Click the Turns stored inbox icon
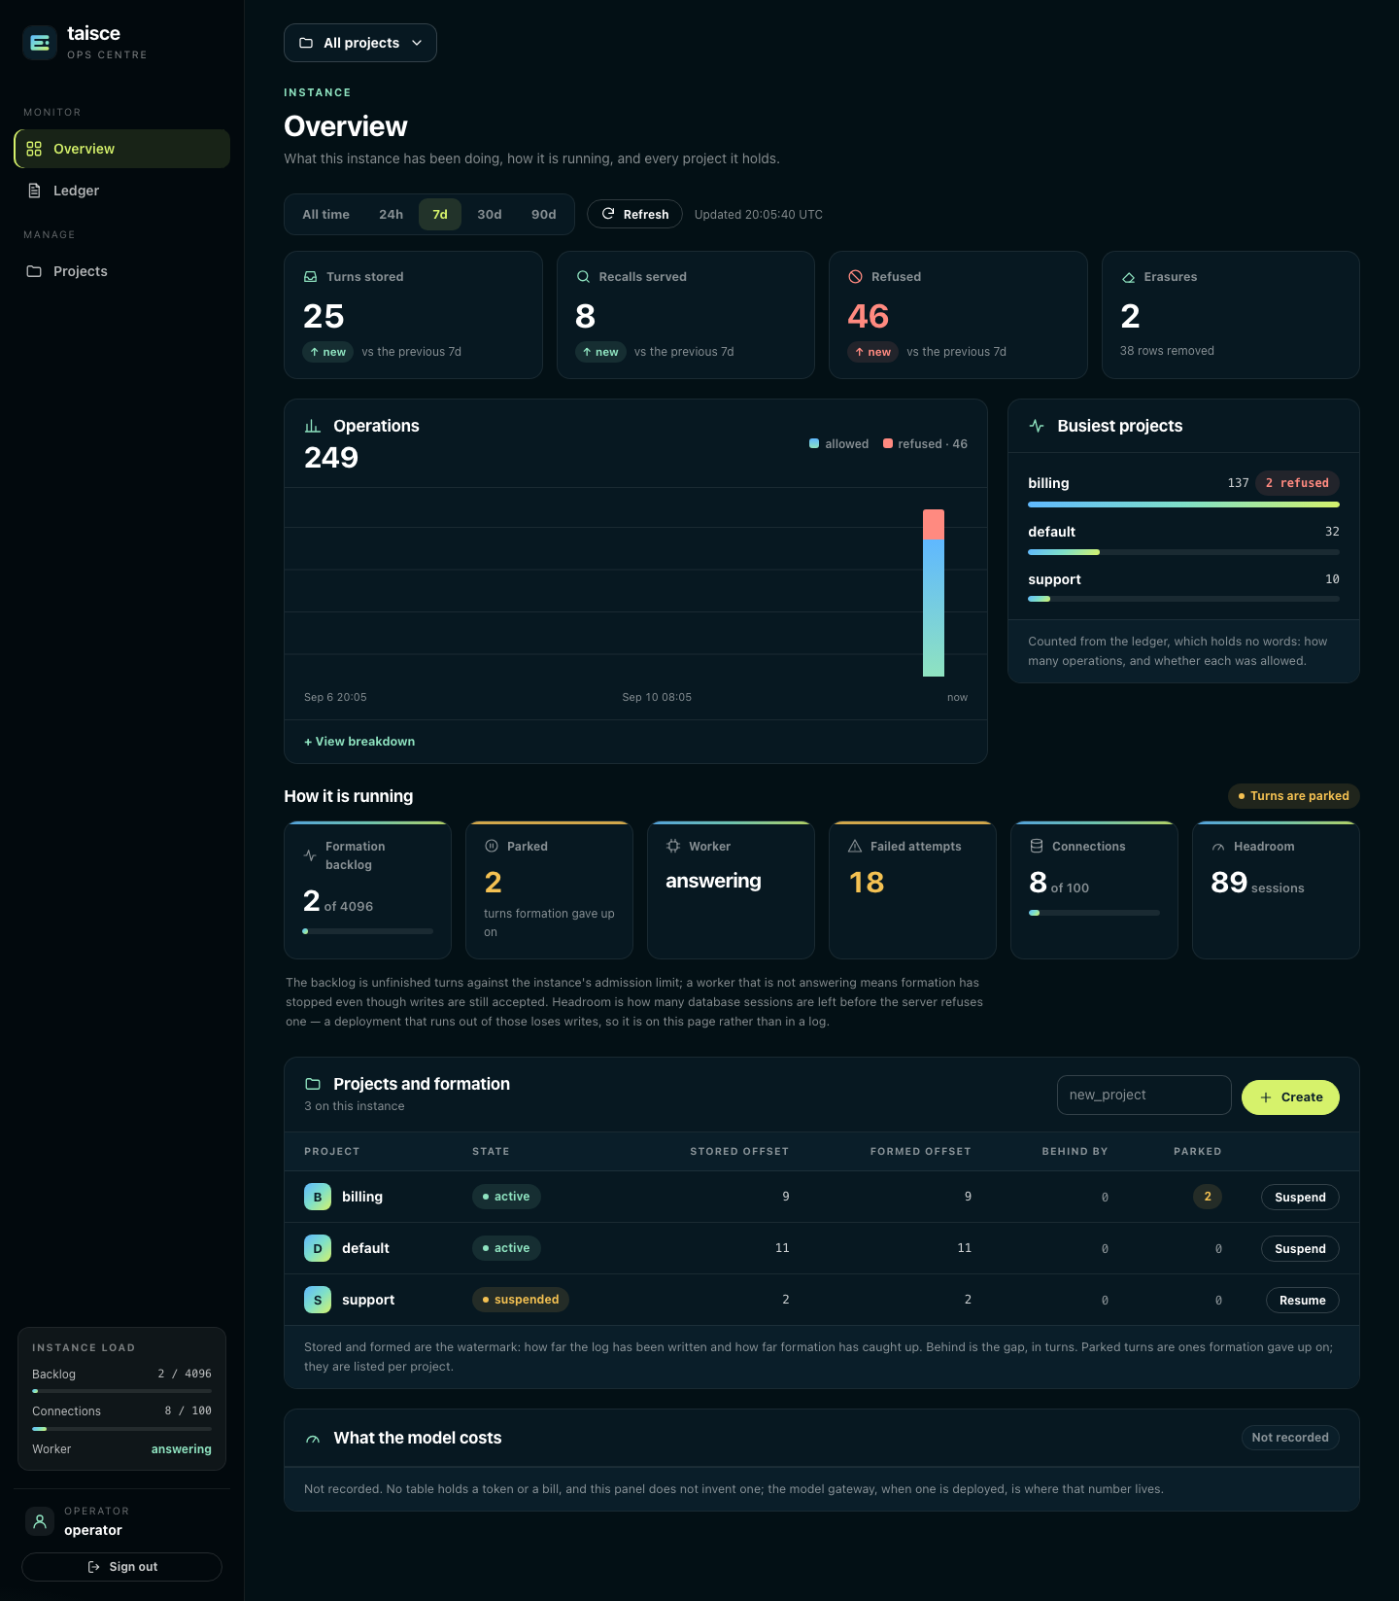The height and width of the screenshot is (1601, 1399). [311, 277]
